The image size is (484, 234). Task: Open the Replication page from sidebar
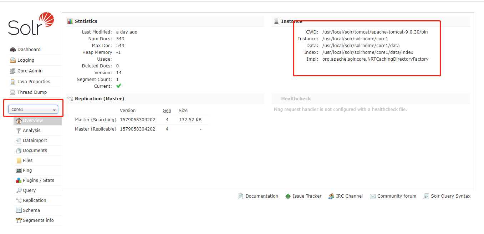click(35, 200)
